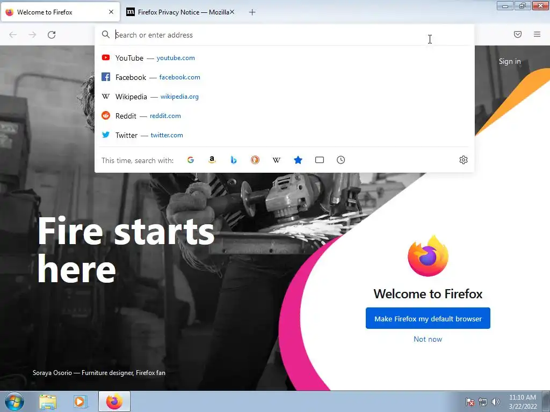Select the Twitter suggestion row
Image resolution: width=550 pixels, height=412 pixels.
pos(285,135)
